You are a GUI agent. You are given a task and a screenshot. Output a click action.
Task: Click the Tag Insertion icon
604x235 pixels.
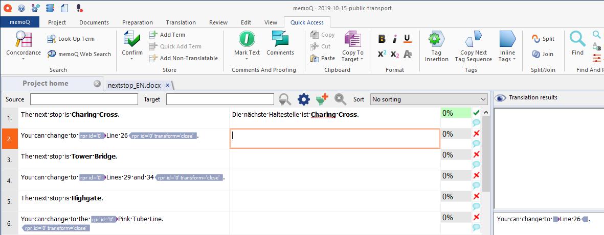coord(436,39)
